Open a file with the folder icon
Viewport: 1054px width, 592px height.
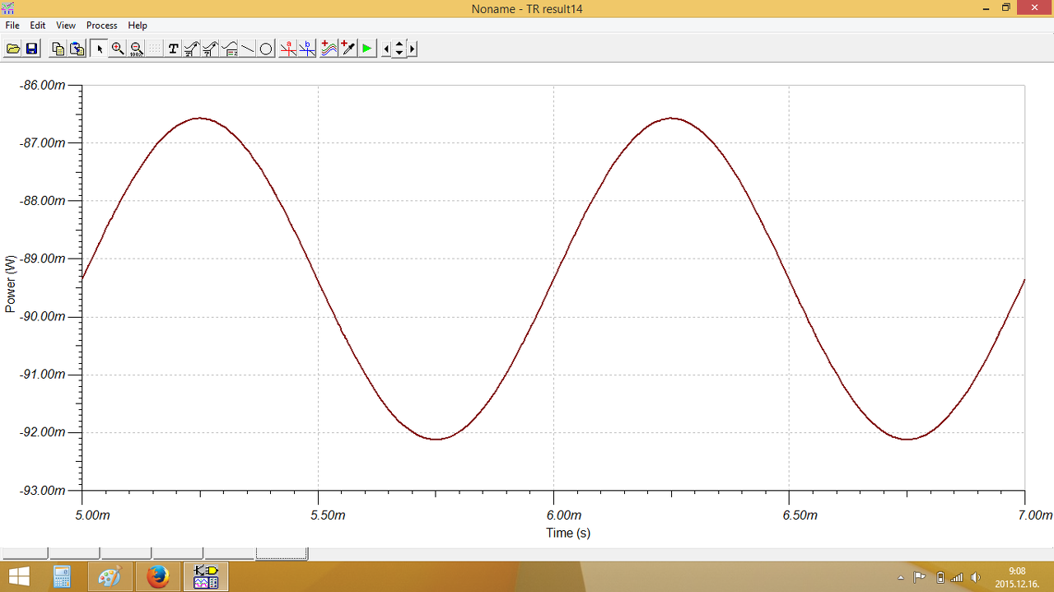coord(13,49)
